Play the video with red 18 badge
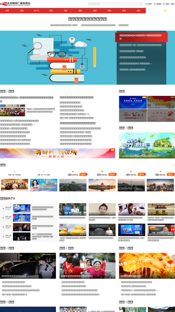175x312 pixels. tap(161, 230)
